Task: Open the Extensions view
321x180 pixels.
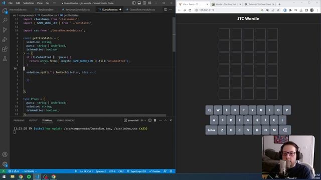Action: point(5,49)
